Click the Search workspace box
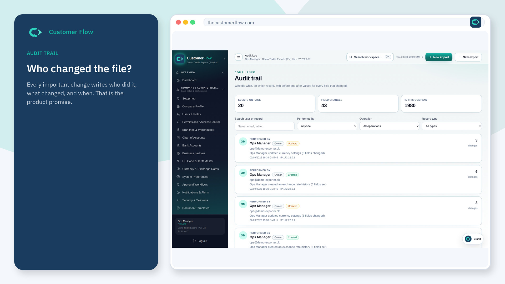 (370, 57)
